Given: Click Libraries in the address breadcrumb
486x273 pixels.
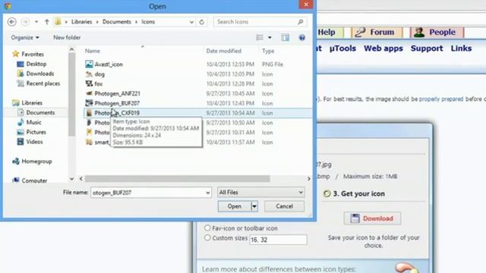Looking at the screenshot, I should (x=81, y=22).
